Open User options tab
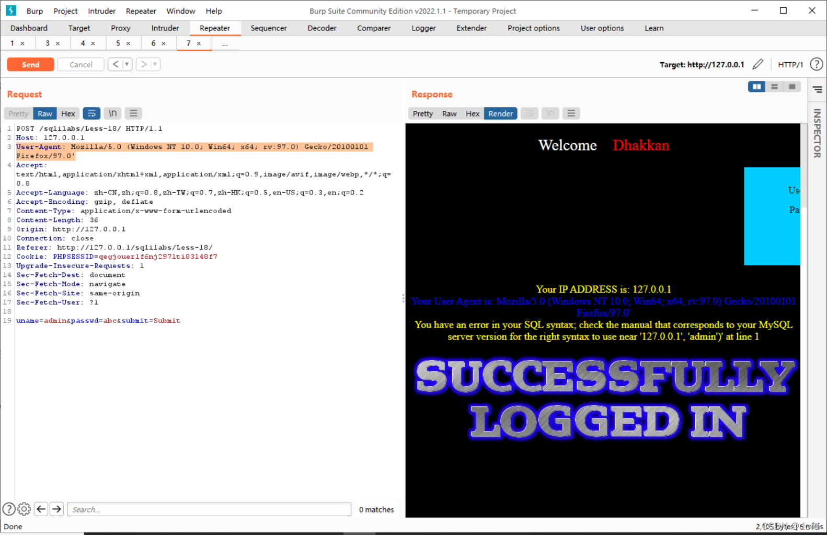The width and height of the screenshot is (827, 535). 602,28
